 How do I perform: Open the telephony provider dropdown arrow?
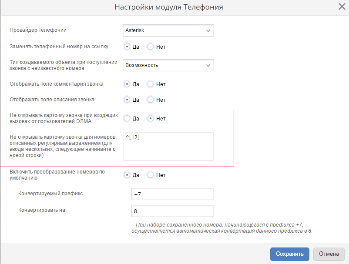point(208,30)
